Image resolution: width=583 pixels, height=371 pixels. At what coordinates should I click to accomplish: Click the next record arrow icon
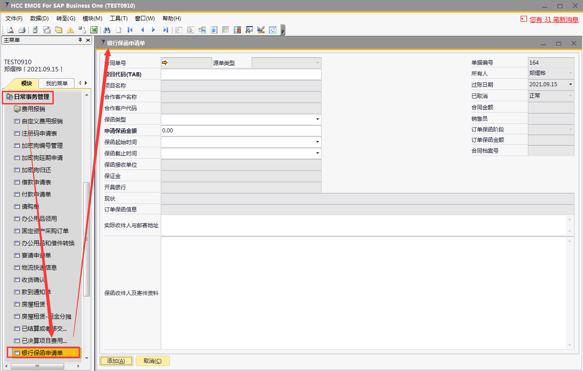click(154, 30)
